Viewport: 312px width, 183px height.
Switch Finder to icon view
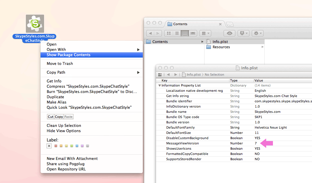[168, 33]
